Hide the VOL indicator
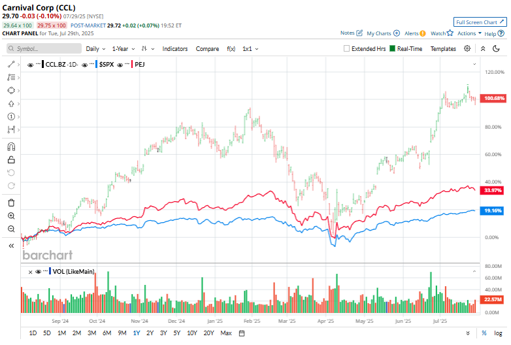 click(38, 272)
